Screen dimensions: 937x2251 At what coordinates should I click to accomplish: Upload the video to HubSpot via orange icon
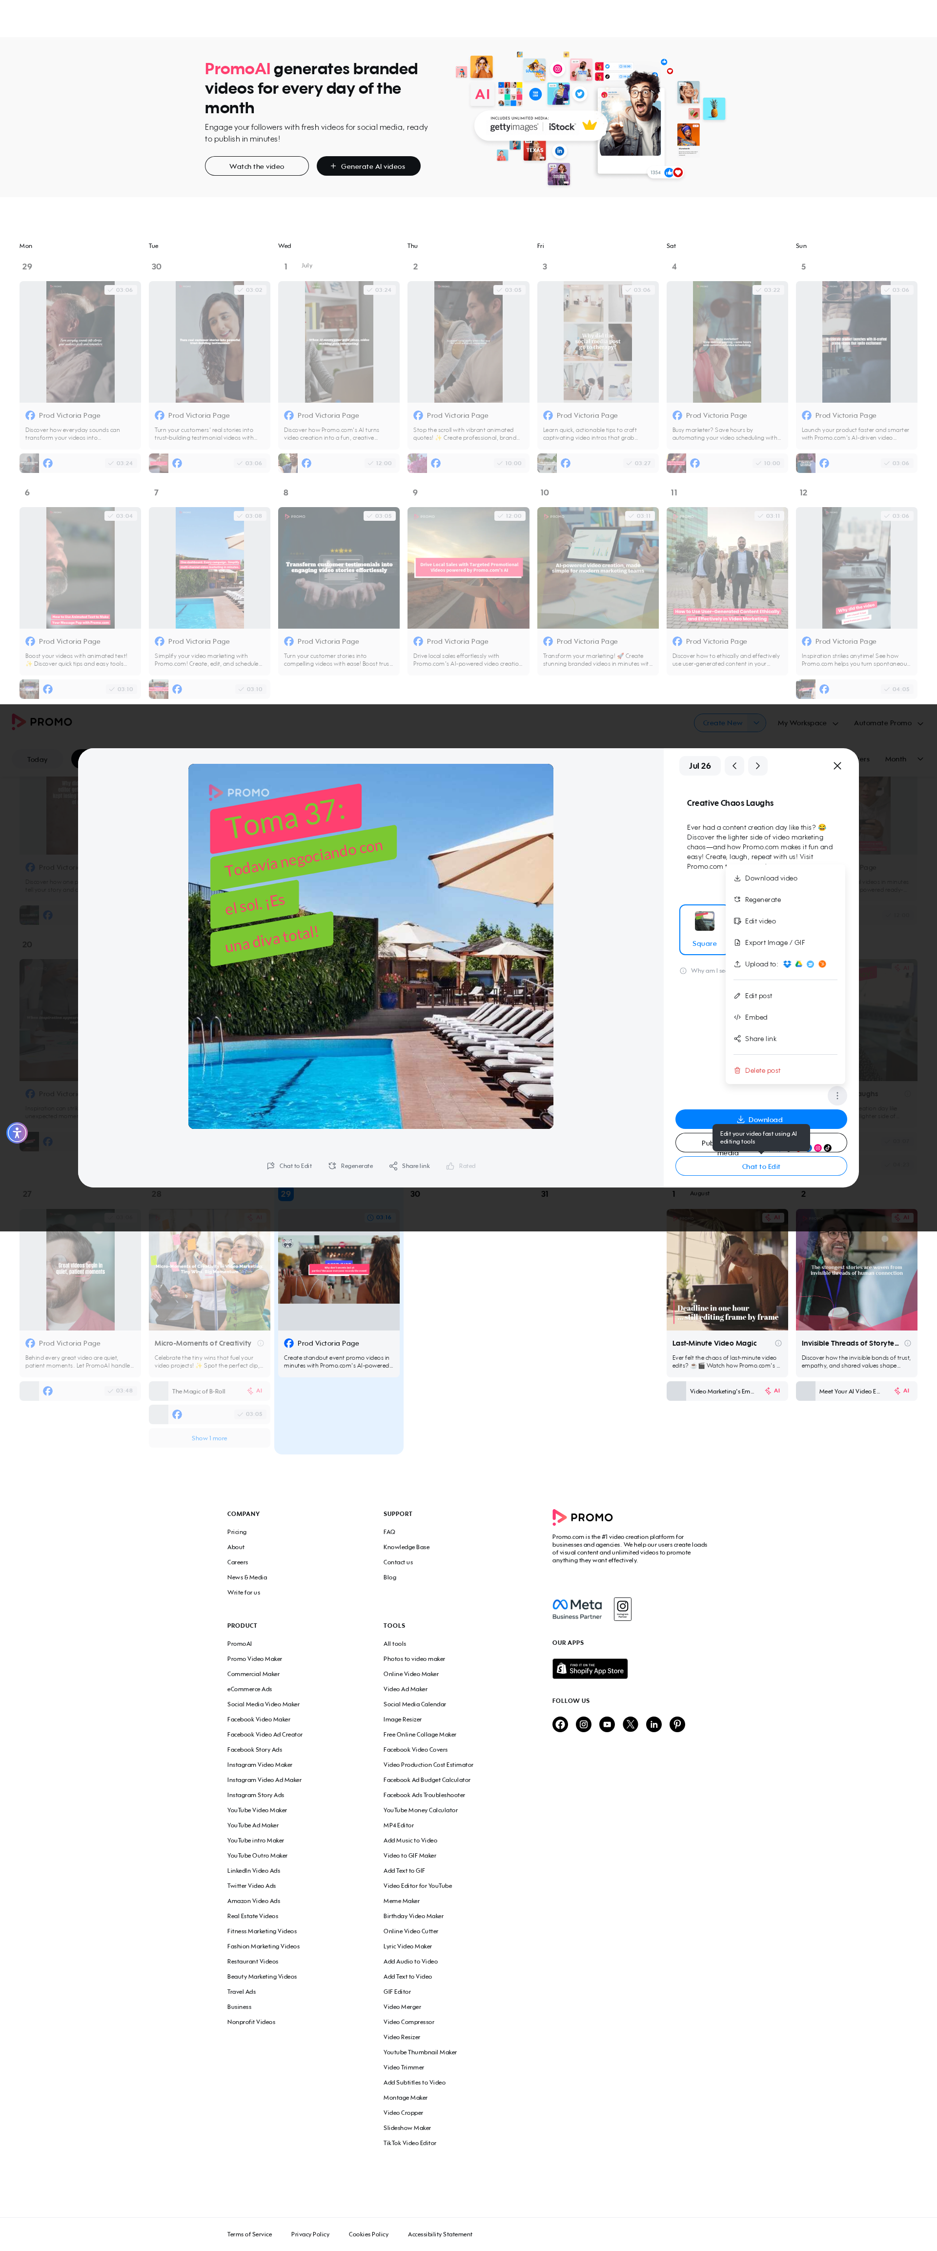[822, 964]
